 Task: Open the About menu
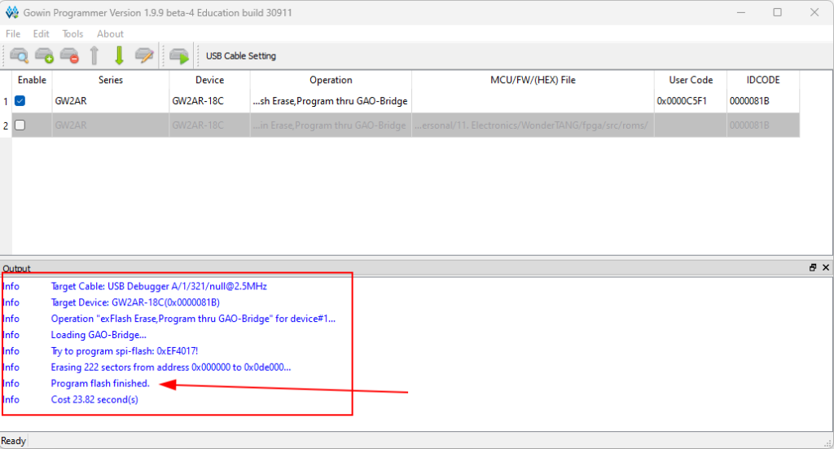click(110, 33)
